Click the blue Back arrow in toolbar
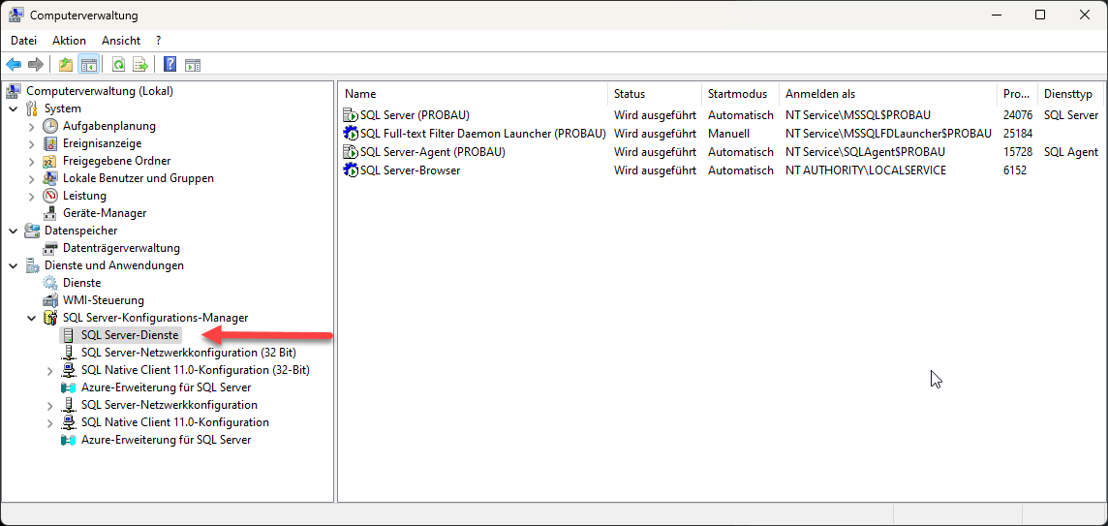 click(x=14, y=65)
